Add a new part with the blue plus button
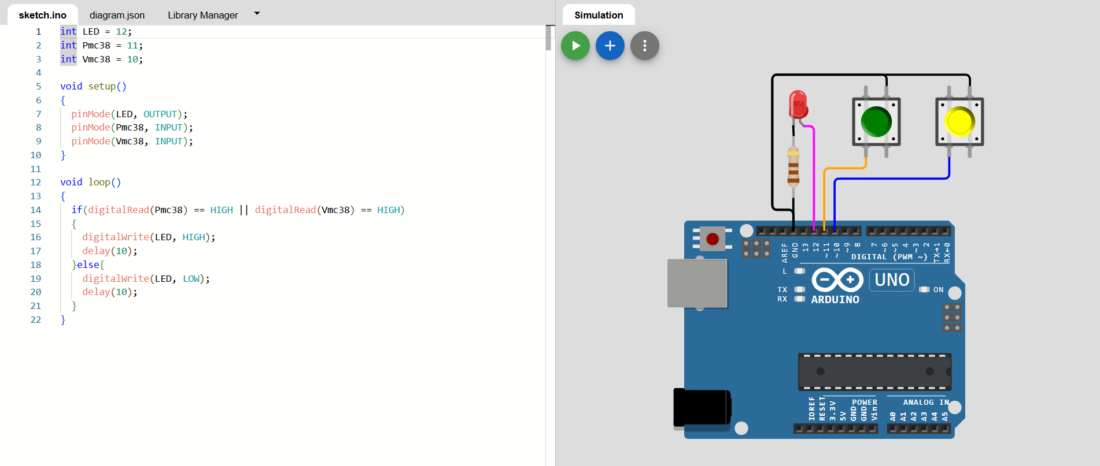Image resolution: width=1100 pixels, height=466 pixels. click(x=610, y=46)
